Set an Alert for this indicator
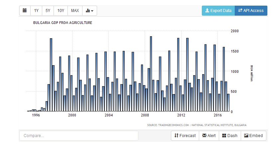276x154 pixels. (209, 136)
